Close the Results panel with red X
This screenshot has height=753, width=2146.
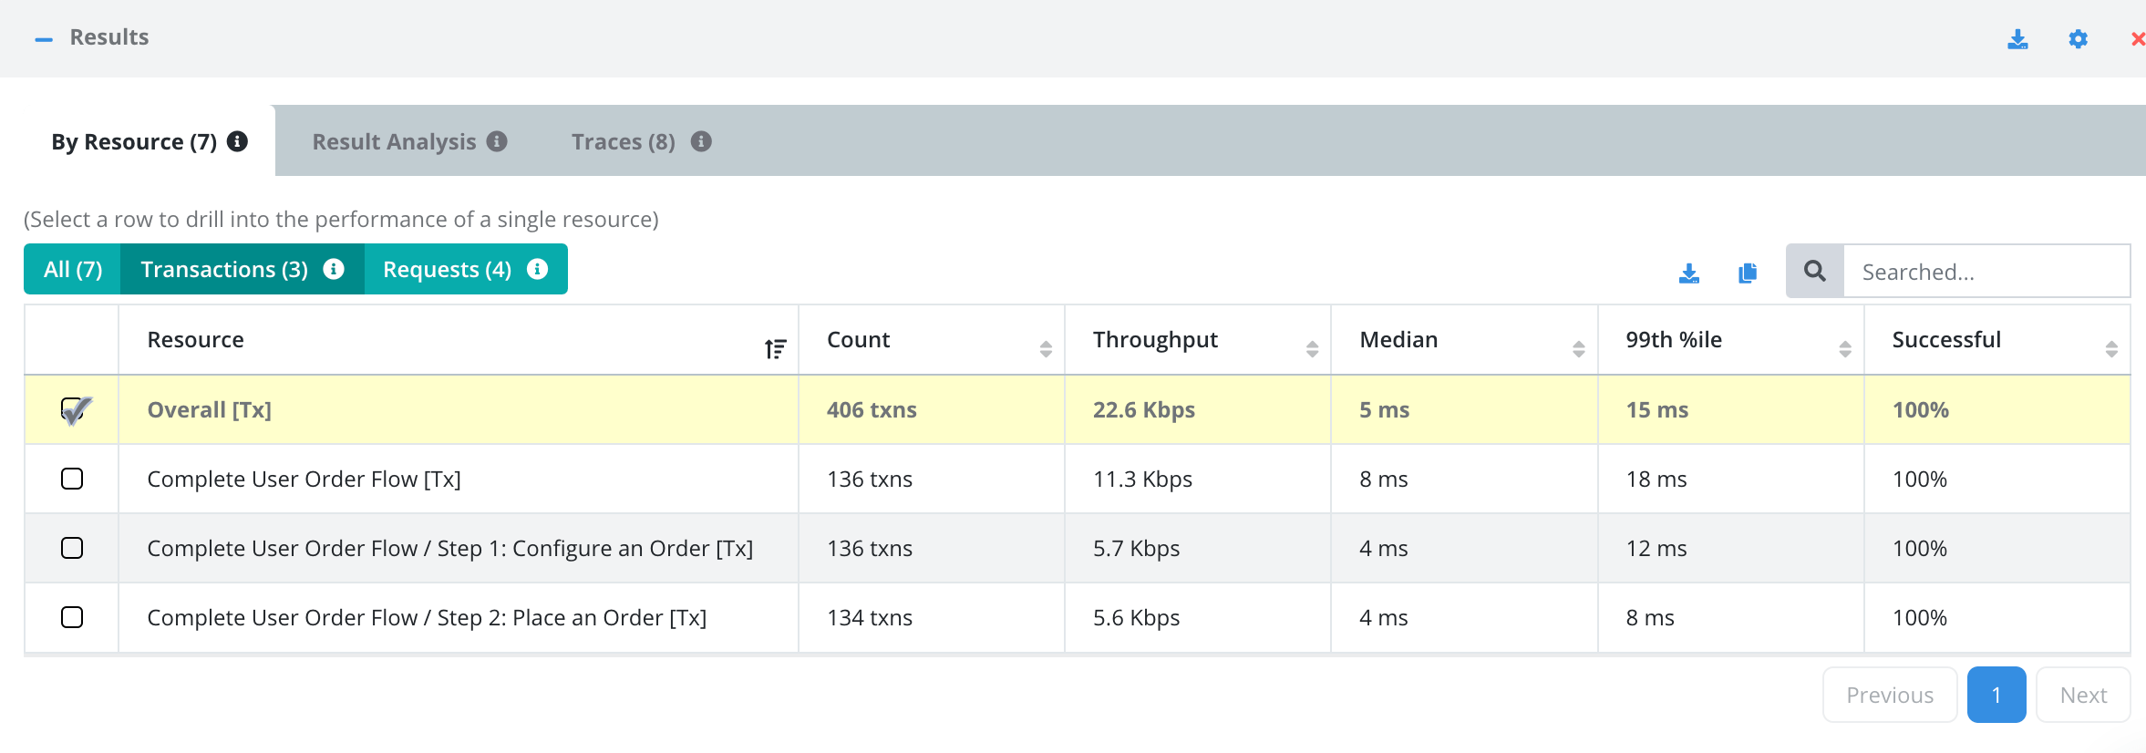pos(2137,39)
